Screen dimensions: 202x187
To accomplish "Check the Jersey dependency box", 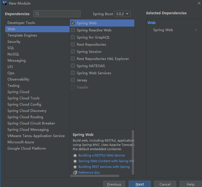I will (73, 80).
